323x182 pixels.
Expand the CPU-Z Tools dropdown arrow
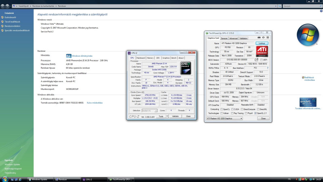(167, 116)
